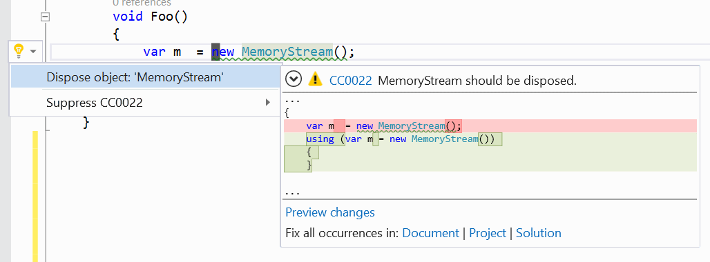This screenshot has height=262, width=710.
Task: Place the cursor on the var keyword
Action: click(x=154, y=52)
